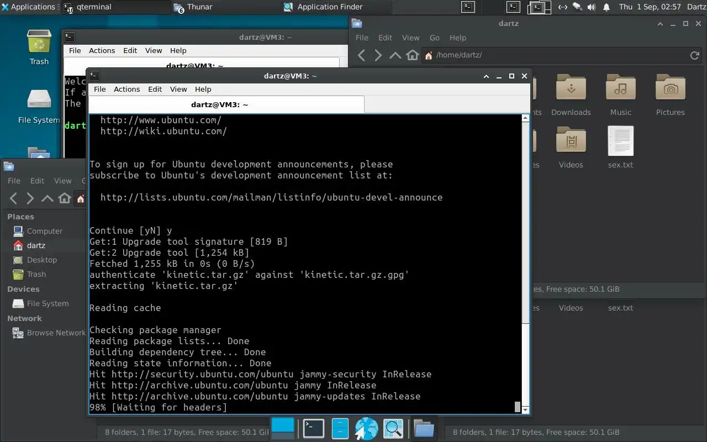Open Actions menu in front terminal window
Viewport: 707px width, 442px height.
pyautogui.click(x=126, y=89)
